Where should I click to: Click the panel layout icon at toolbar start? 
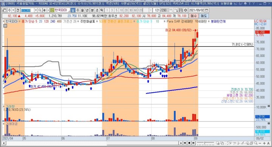(5, 10)
